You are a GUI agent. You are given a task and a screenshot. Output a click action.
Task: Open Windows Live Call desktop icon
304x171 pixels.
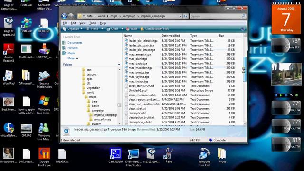click(x=204, y=157)
